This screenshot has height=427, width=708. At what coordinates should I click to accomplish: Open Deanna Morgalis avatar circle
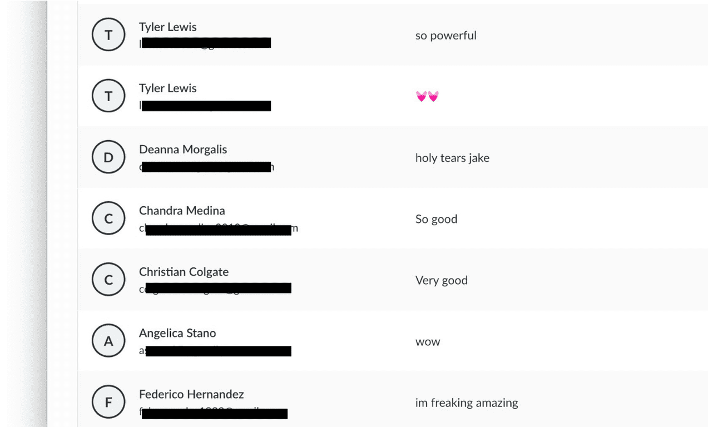tap(108, 157)
